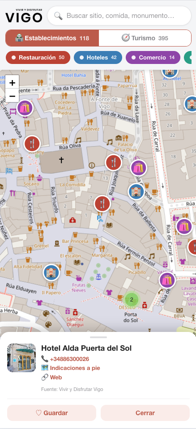The image size is (196, 429).
Task: Click the information icon next to the church
Action: [x=92, y=165]
